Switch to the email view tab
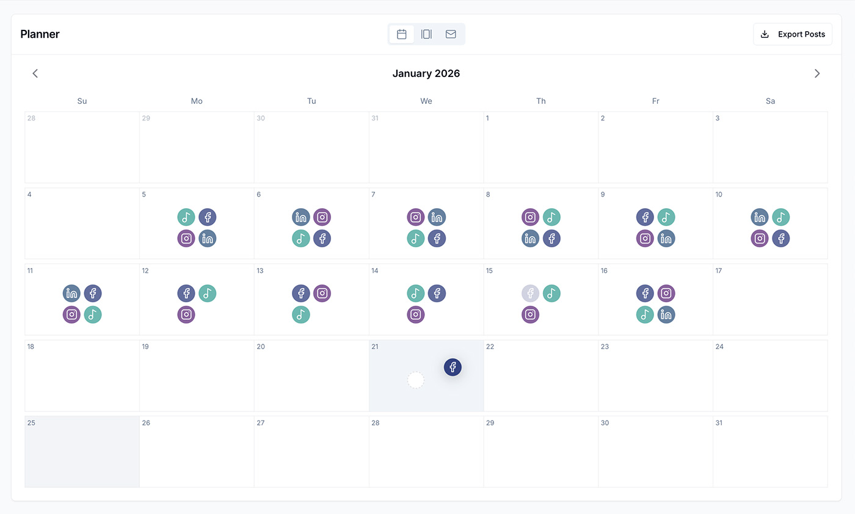 pyautogui.click(x=451, y=34)
